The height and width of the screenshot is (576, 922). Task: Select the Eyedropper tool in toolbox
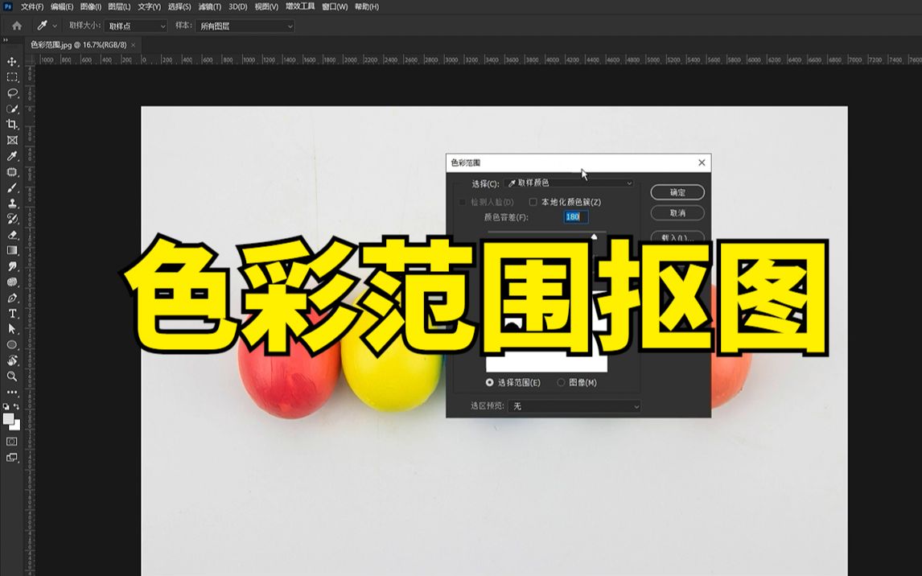coord(12,156)
